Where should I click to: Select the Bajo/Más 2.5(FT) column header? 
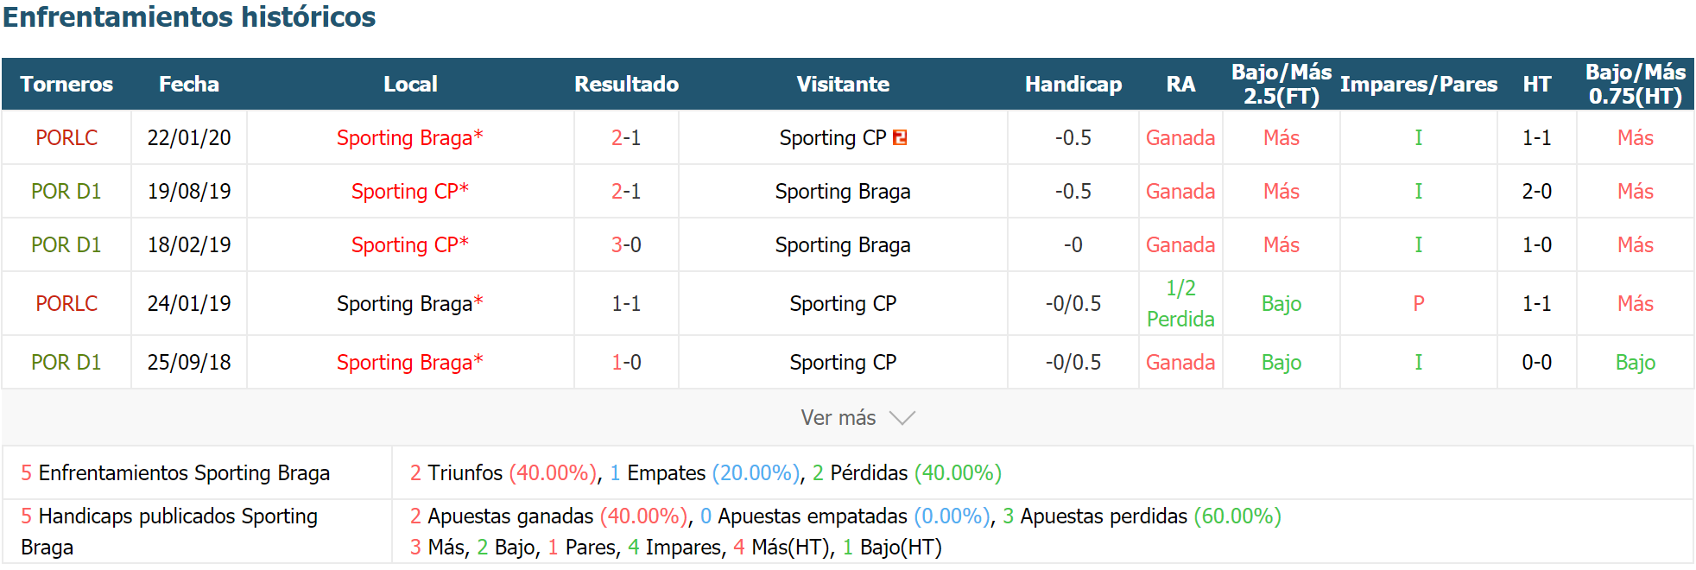1281,84
